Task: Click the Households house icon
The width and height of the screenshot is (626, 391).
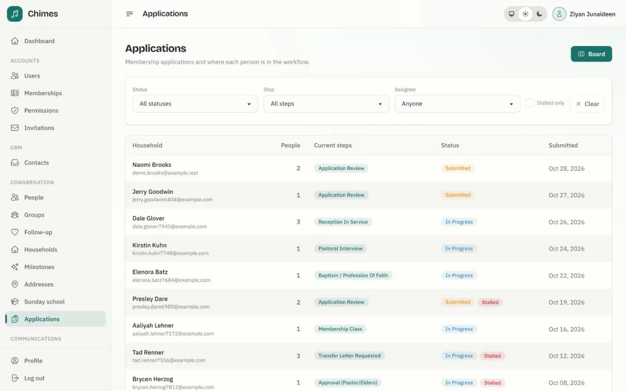Action: point(15,250)
